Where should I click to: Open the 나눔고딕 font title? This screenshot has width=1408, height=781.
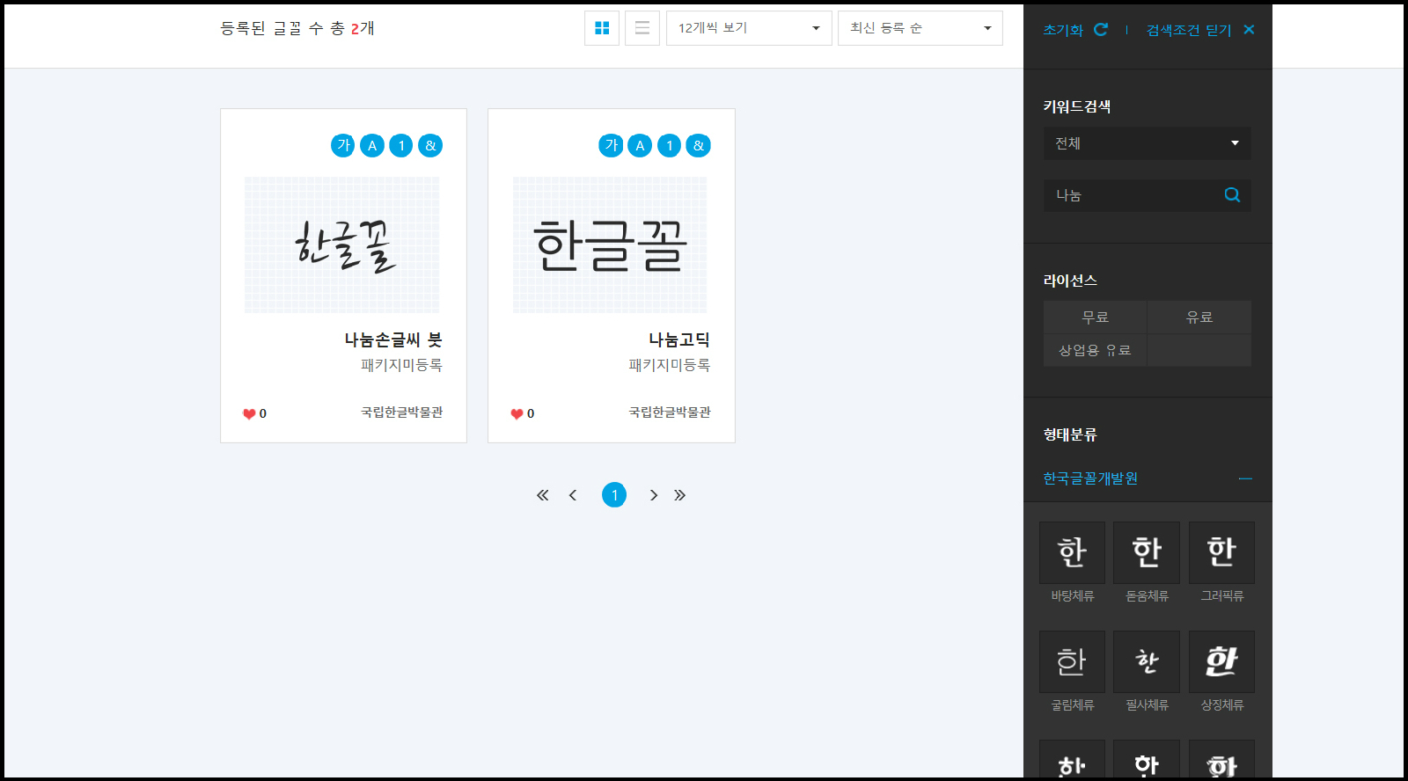[679, 339]
